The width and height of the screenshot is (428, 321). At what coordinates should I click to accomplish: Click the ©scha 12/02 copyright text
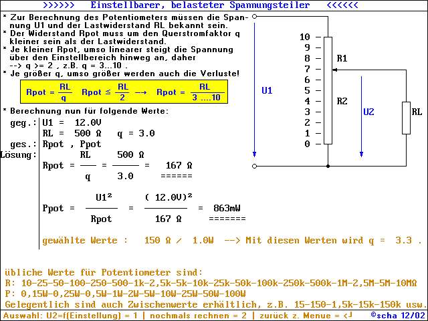tap(397, 315)
